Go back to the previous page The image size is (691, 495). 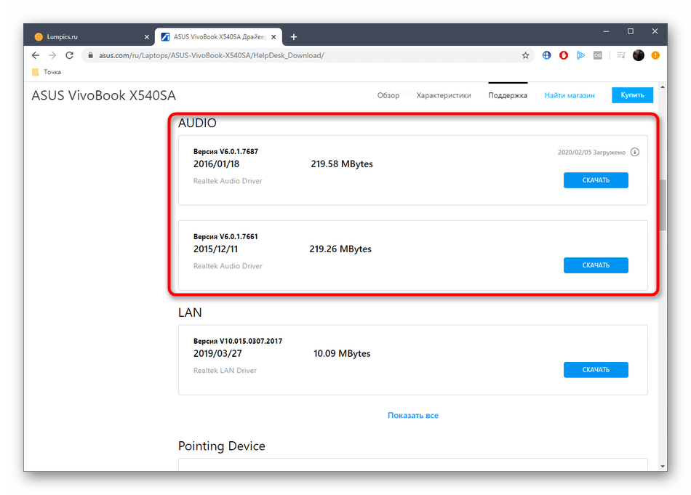[x=36, y=55]
